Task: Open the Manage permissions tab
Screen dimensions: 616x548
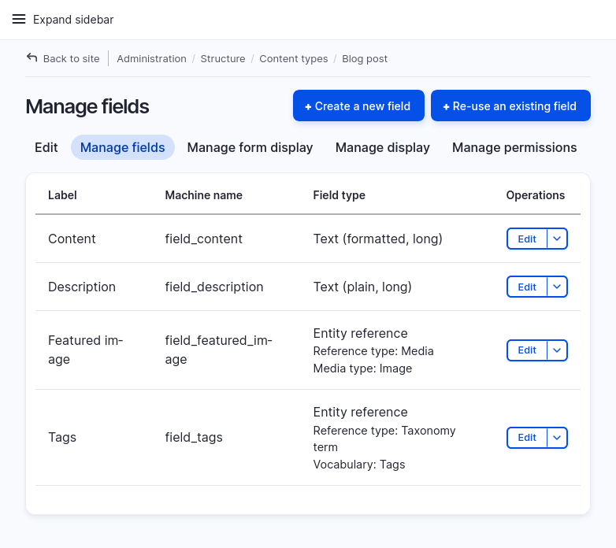Action: point(514,147)
